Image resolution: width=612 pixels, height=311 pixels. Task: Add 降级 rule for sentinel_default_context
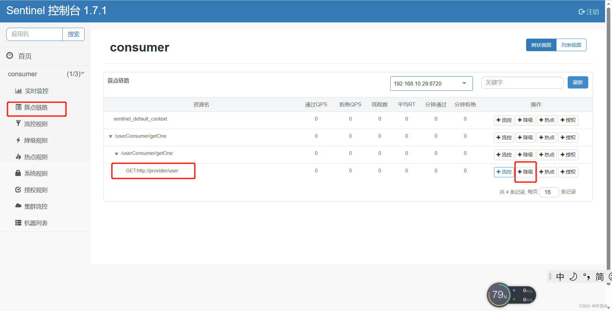pos(525,120)
